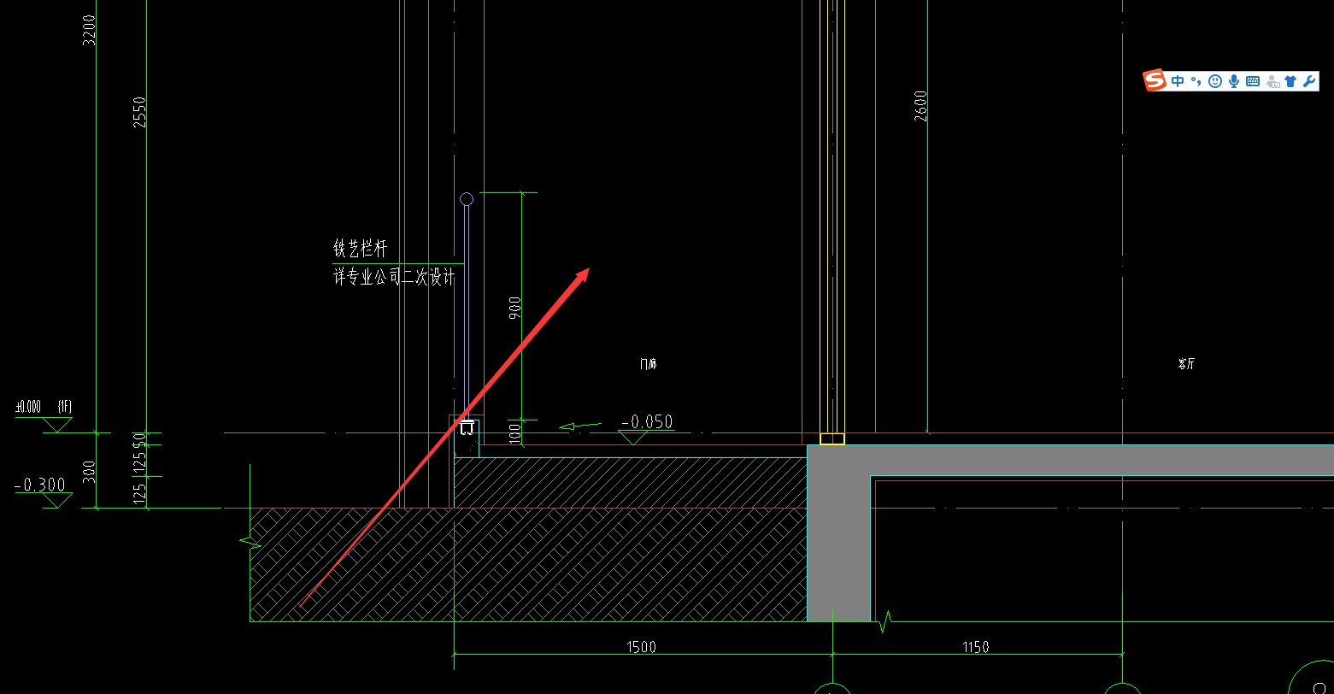1334x694 pixels.
Task: Click the Sogou input method logo
Action: tap(1155, 80)
